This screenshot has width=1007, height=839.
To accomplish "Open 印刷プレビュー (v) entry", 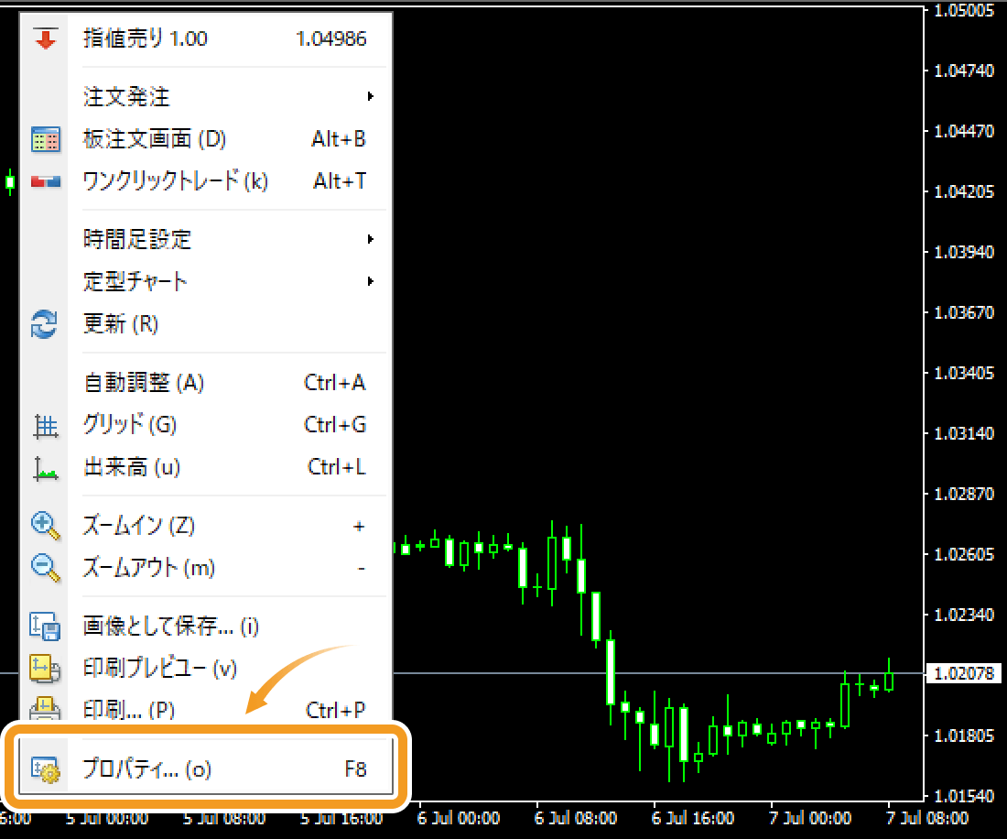I will click(205, 669).
